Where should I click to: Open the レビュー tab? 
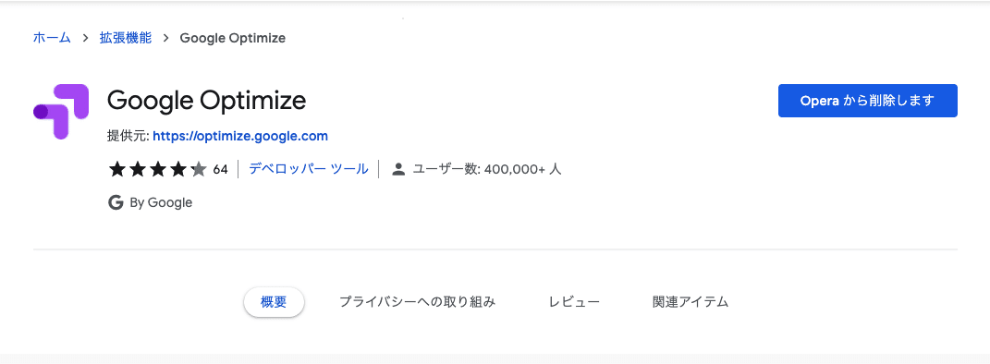click(x=575, y=302)
